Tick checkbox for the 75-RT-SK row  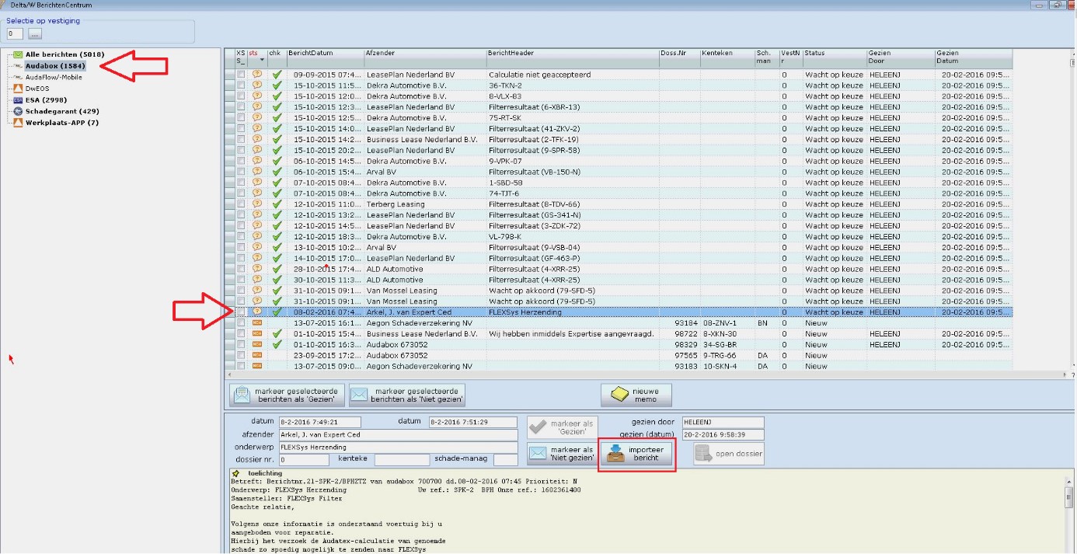(x=241, y=118)
